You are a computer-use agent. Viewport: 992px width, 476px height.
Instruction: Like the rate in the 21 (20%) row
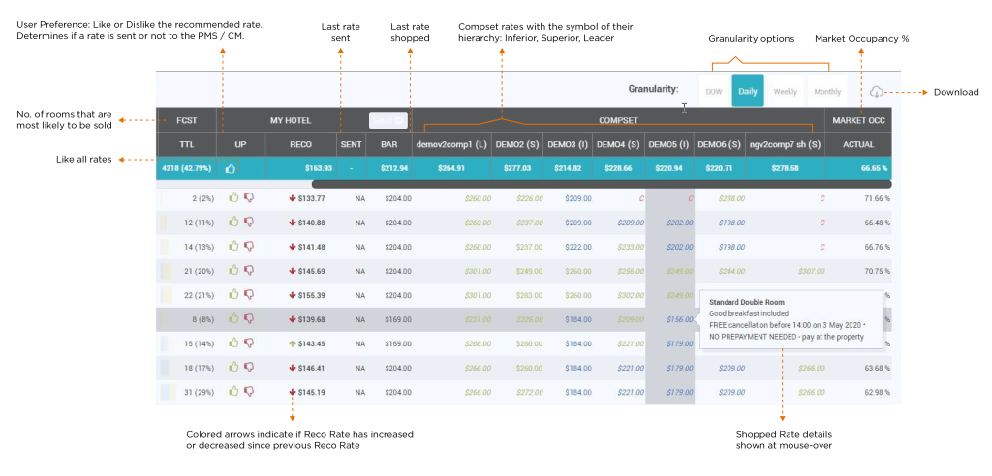point(234,270)
